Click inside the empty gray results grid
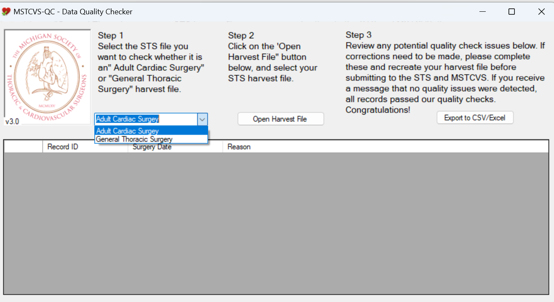The width and height of the screenshot is (554, 302). tap(276, 223)
